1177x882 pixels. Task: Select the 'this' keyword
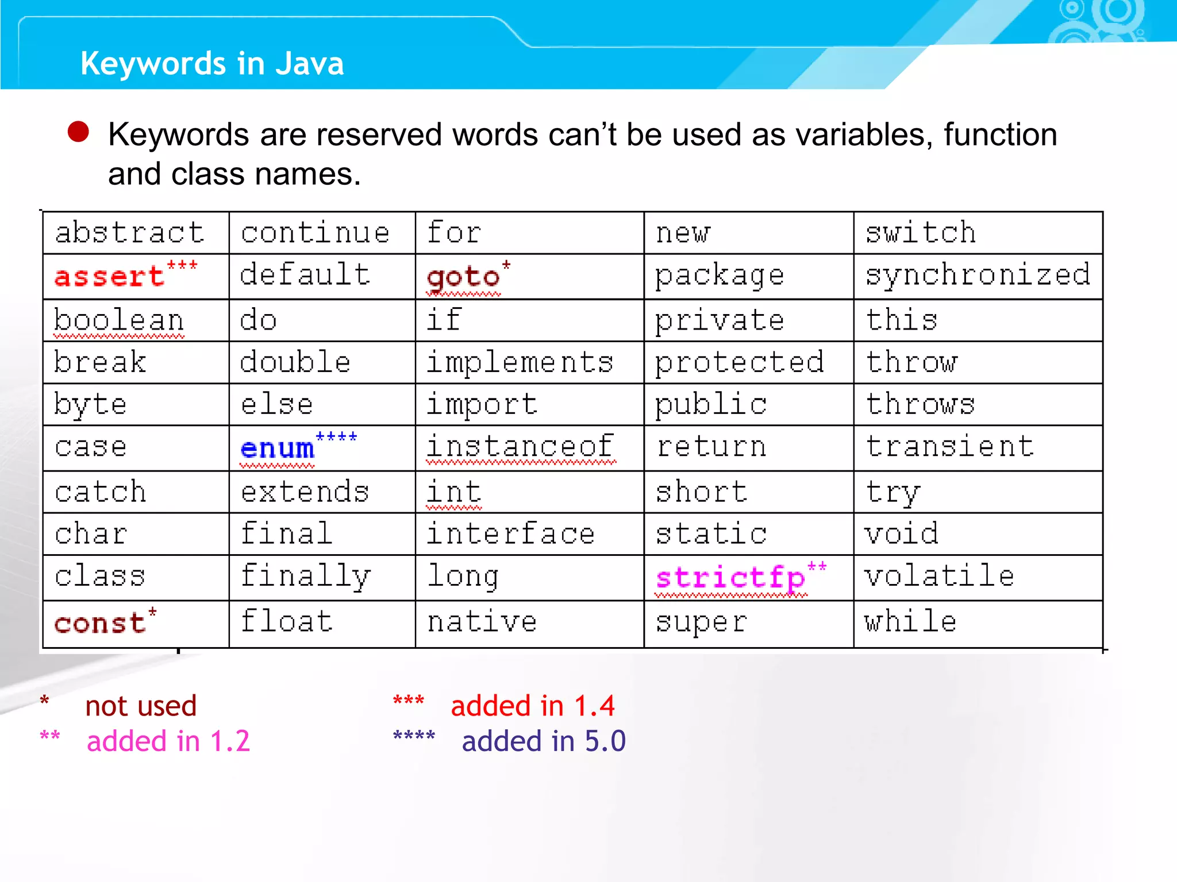coord(901,320)
